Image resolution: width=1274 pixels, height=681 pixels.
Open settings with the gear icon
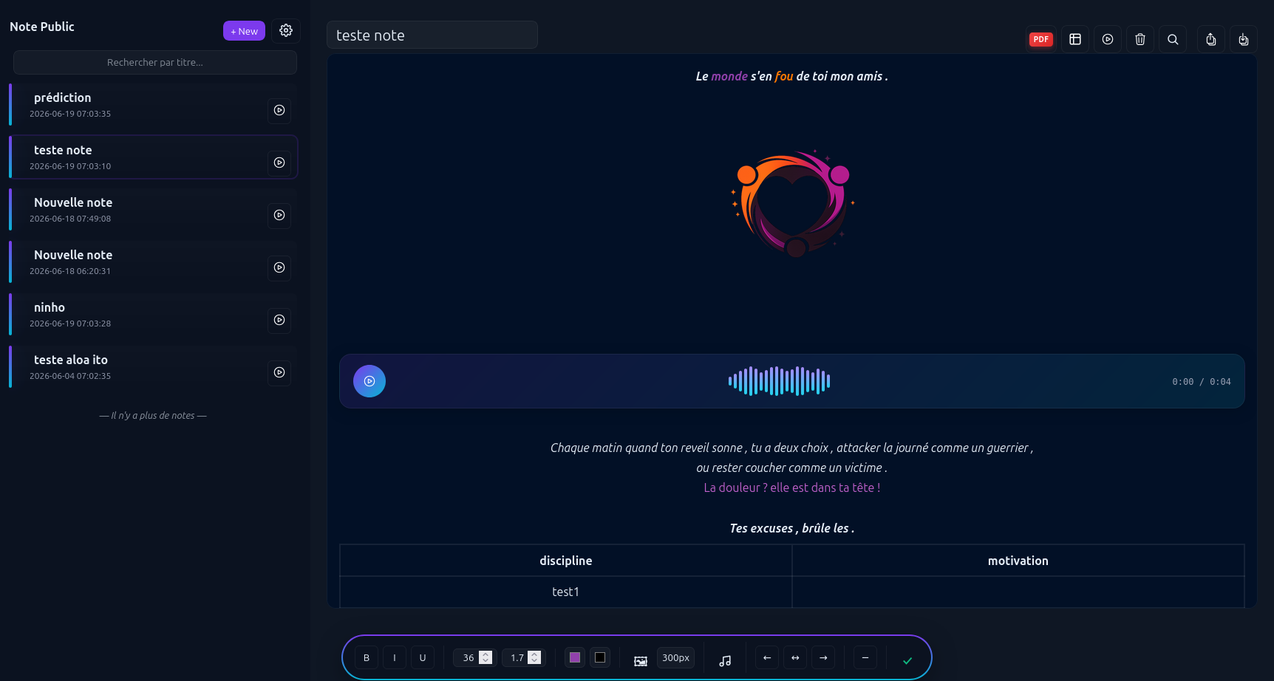point(286,30)
